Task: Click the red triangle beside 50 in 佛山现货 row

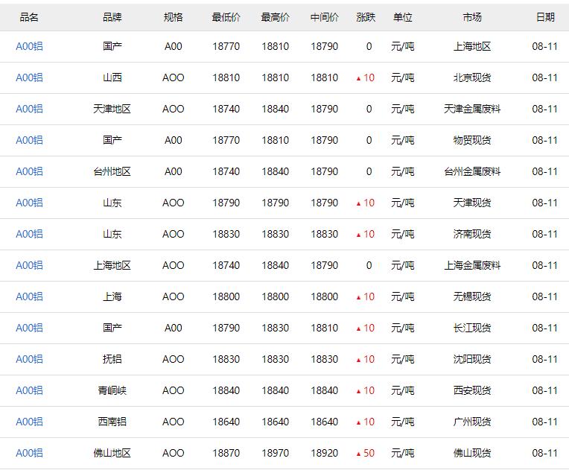Action: point(358,454)
